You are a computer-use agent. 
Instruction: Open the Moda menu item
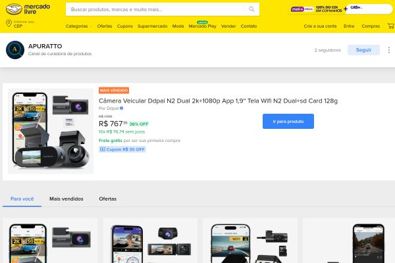[178, 26]
